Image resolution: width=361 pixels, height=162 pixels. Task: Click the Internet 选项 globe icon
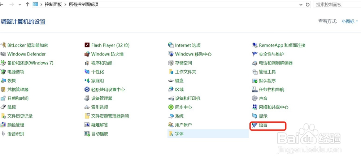[171, 45]
